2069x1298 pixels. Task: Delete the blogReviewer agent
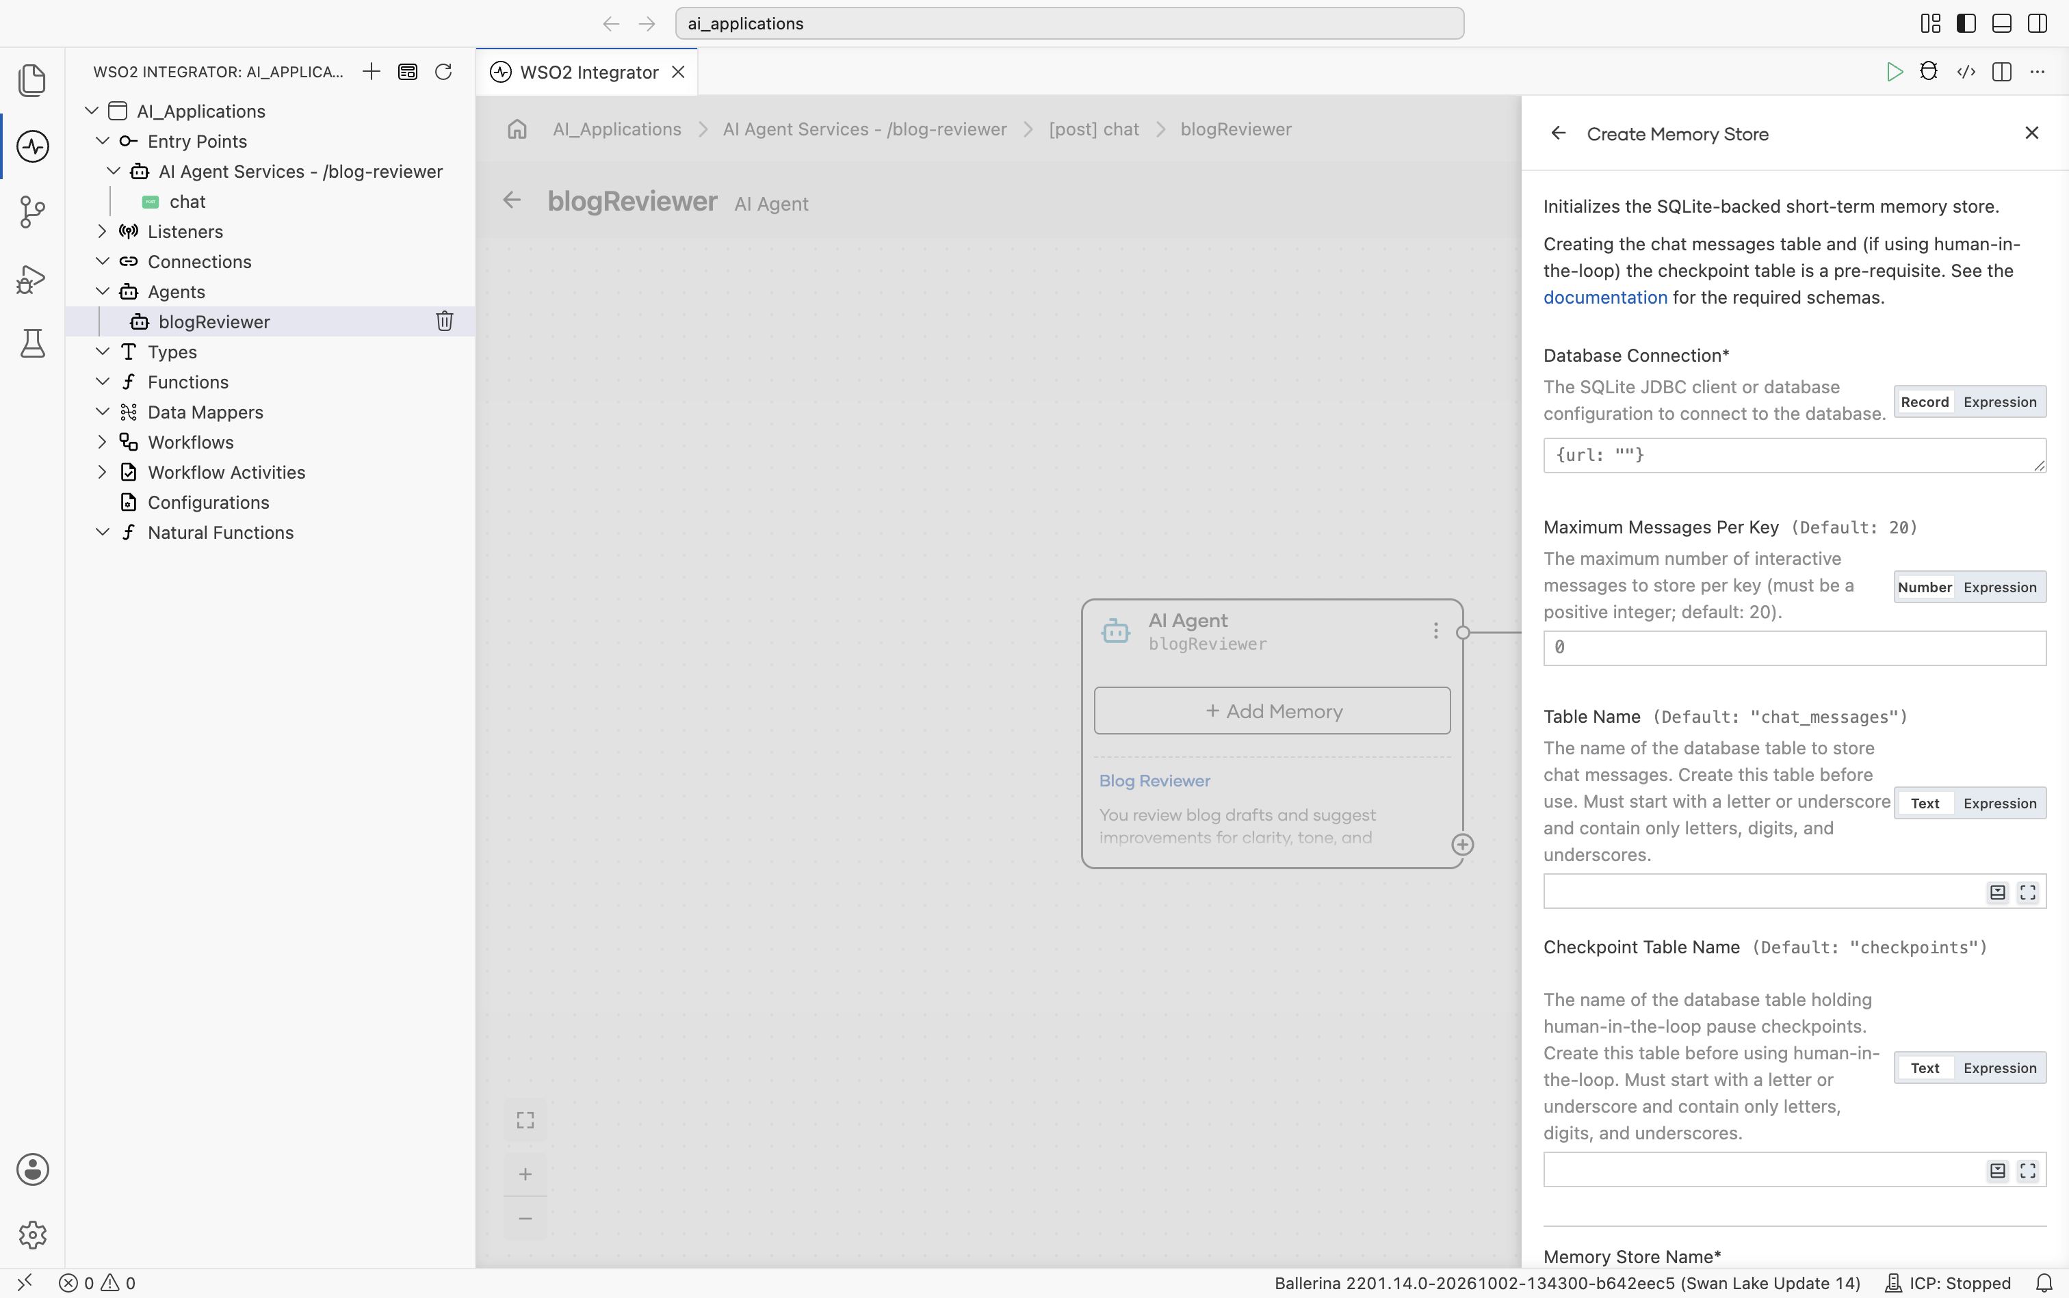click(444, 321)
